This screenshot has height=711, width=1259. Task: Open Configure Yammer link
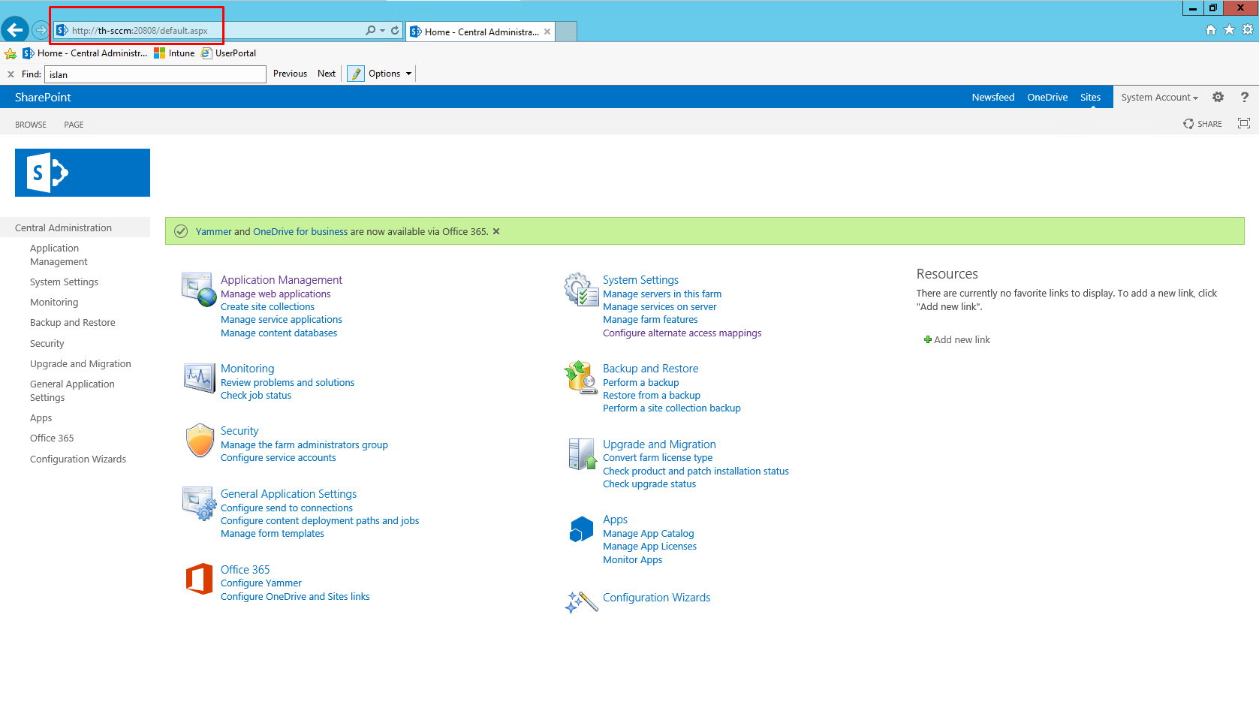[261, 583]
